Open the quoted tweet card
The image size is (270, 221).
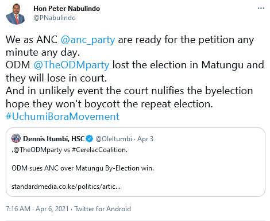click(x=136, y=162)
